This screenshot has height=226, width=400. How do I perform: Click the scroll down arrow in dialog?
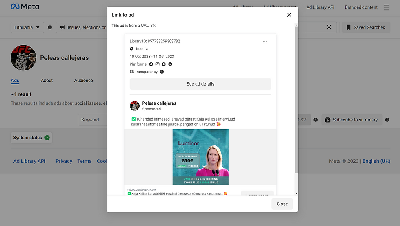(x=296, y=194)
